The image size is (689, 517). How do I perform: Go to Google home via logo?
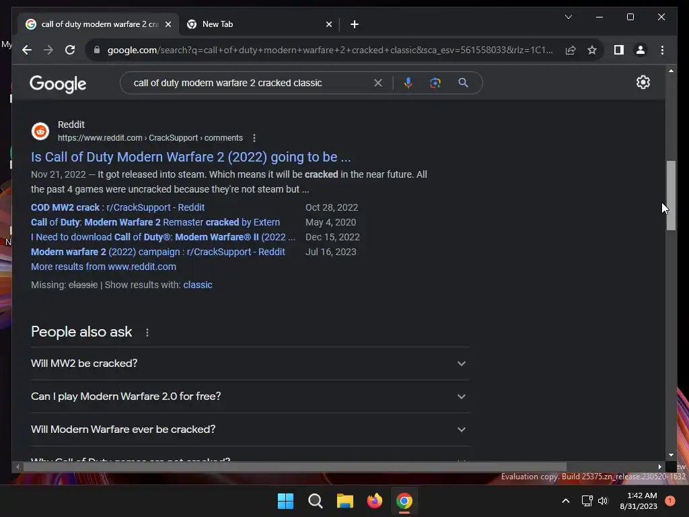[x=58, y=83]
